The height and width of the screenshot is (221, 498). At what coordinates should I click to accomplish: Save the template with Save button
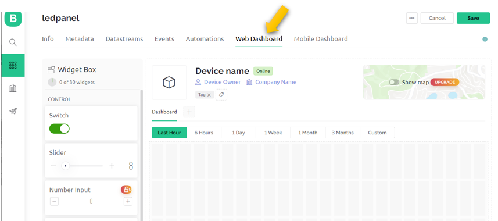point(473,18)
